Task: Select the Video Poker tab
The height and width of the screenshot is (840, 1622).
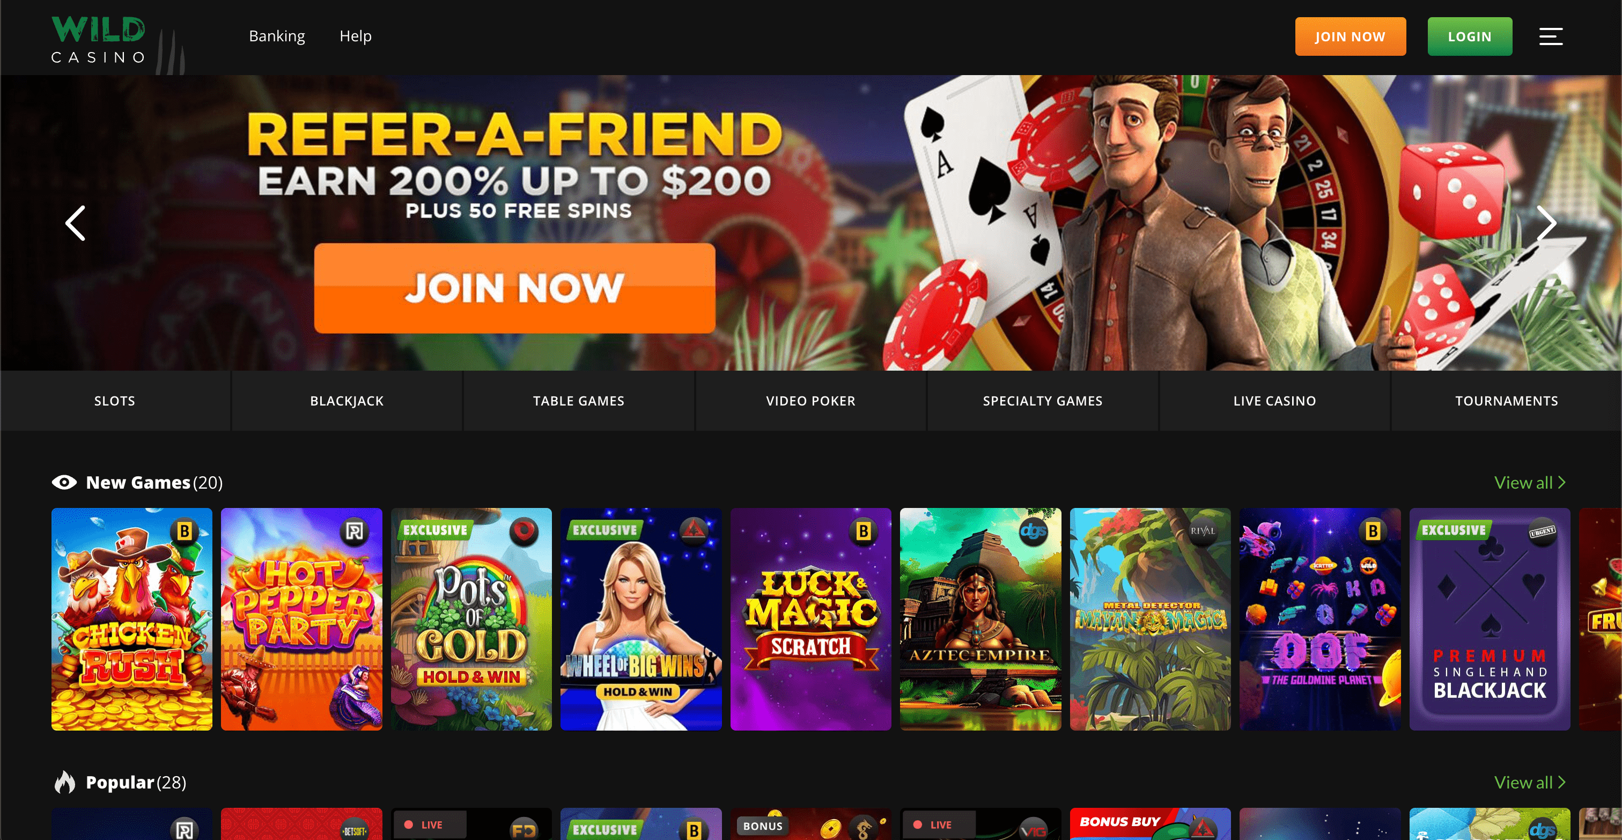Action: point(810,401)
